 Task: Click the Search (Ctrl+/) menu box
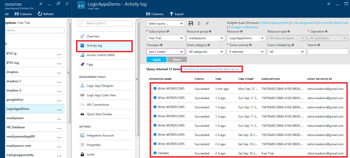[105, 23]
